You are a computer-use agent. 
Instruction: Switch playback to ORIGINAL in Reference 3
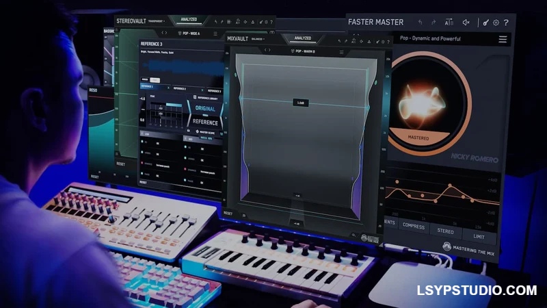(205, 108)
